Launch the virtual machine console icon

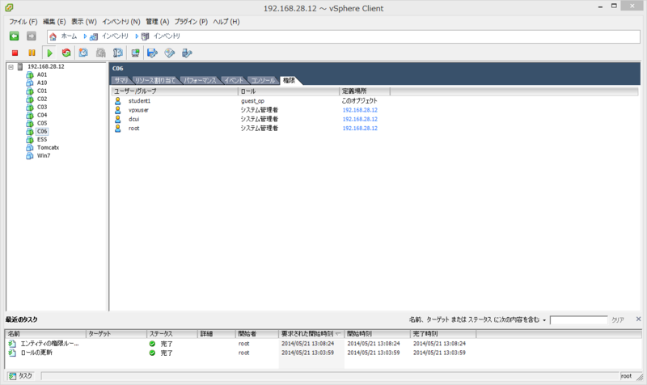tap(135, 53)
